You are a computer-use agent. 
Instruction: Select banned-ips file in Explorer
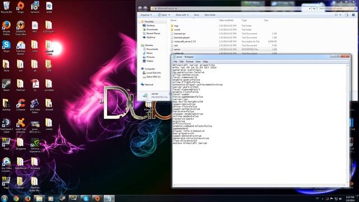point(224,34)
